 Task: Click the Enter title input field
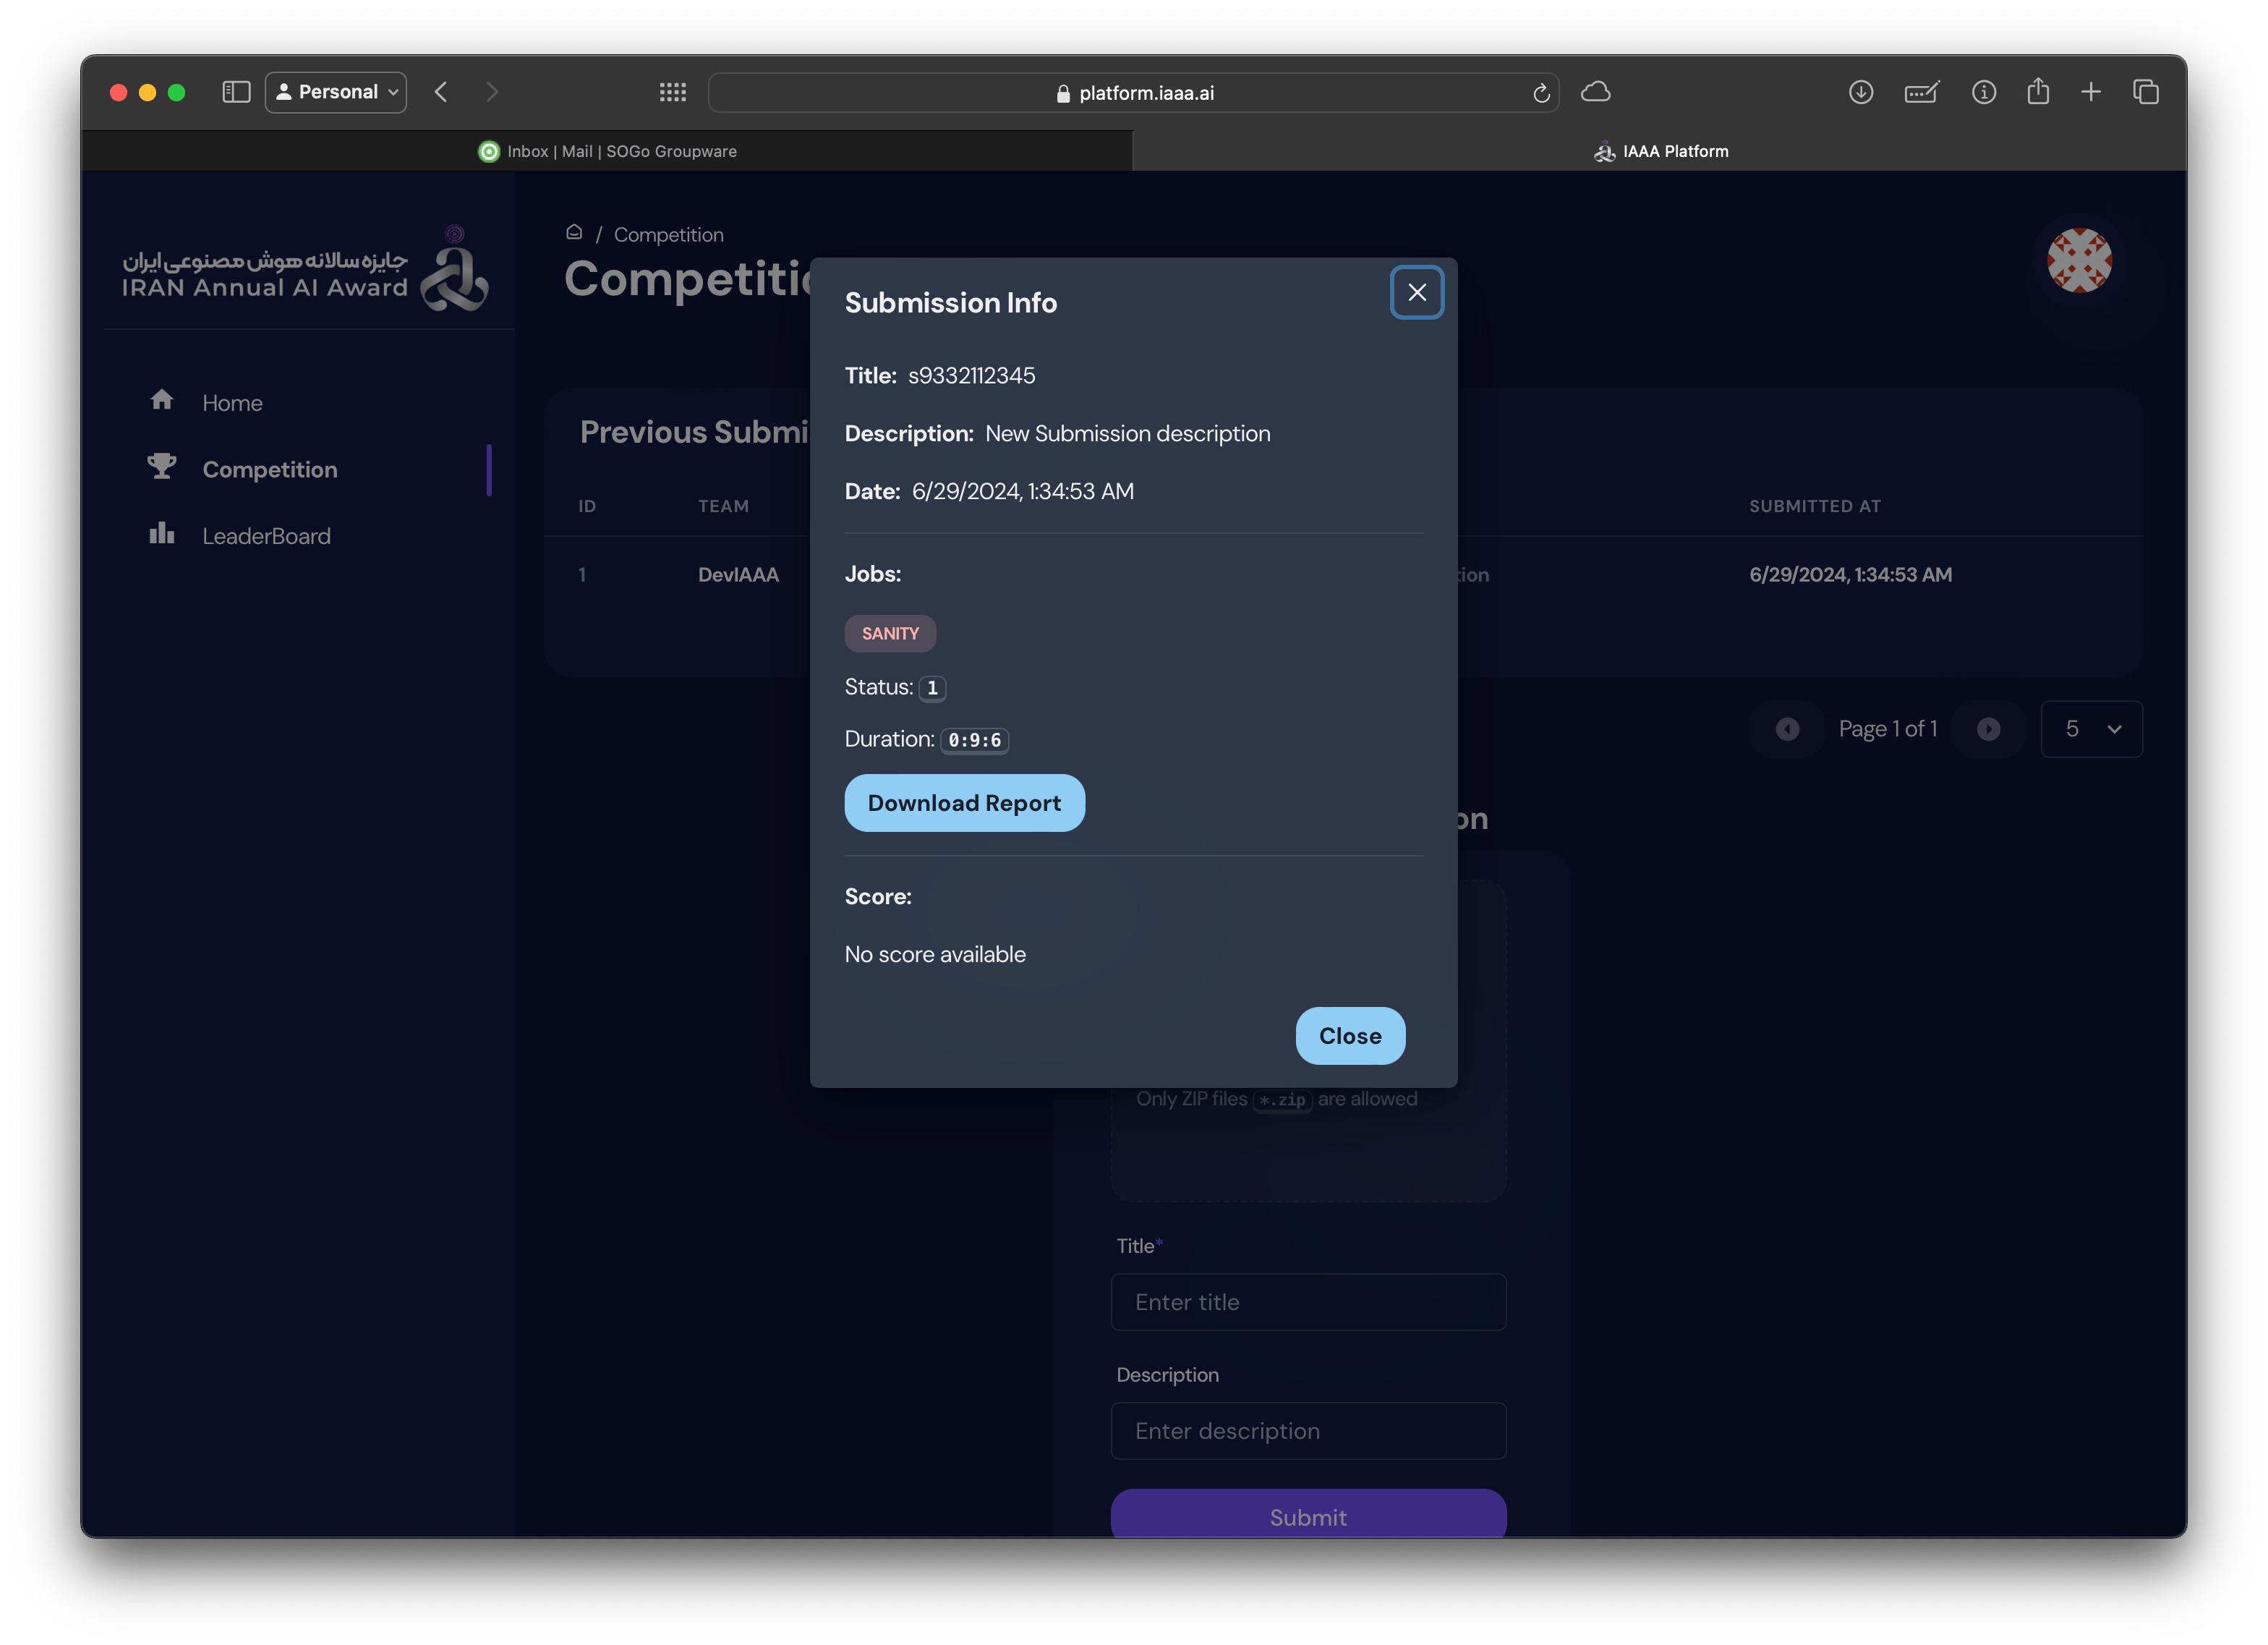click(1308, 1302)
